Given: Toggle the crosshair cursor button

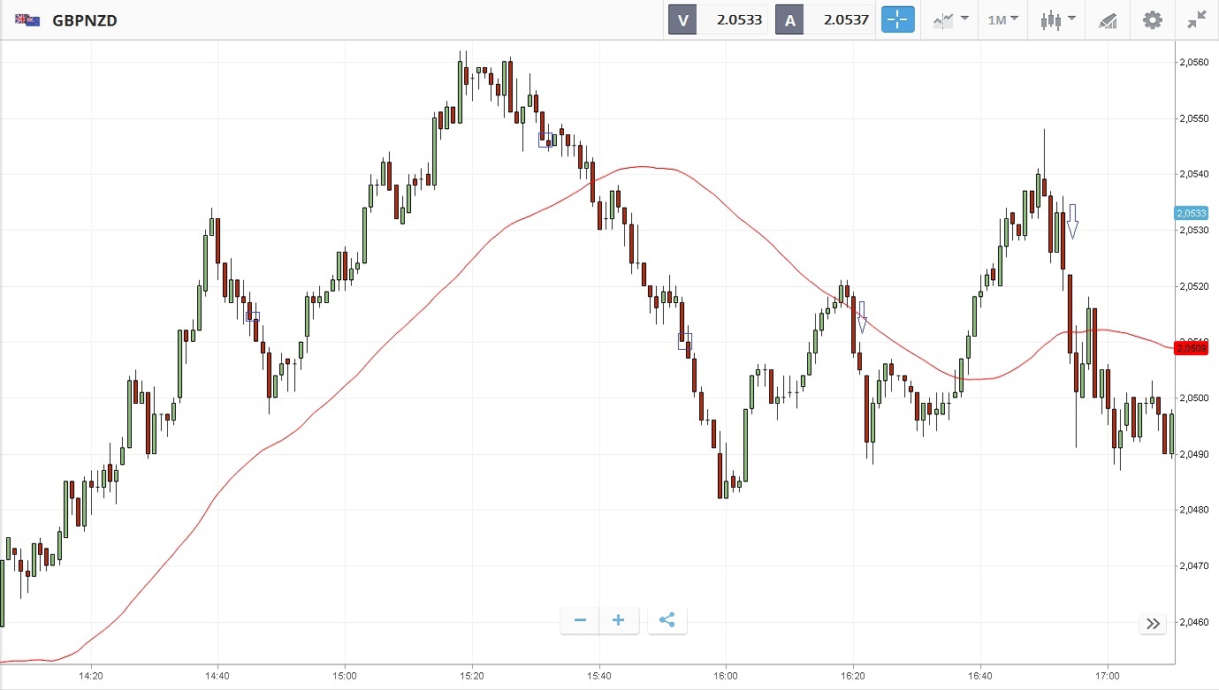Looking at the screenshot, I should click(897, 19).
